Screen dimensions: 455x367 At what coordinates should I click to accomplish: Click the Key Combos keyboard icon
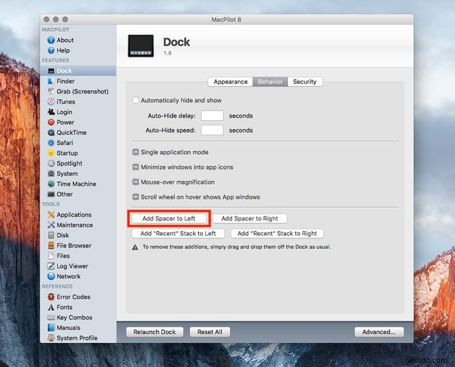pyautogui.click(x=51, y=318)
